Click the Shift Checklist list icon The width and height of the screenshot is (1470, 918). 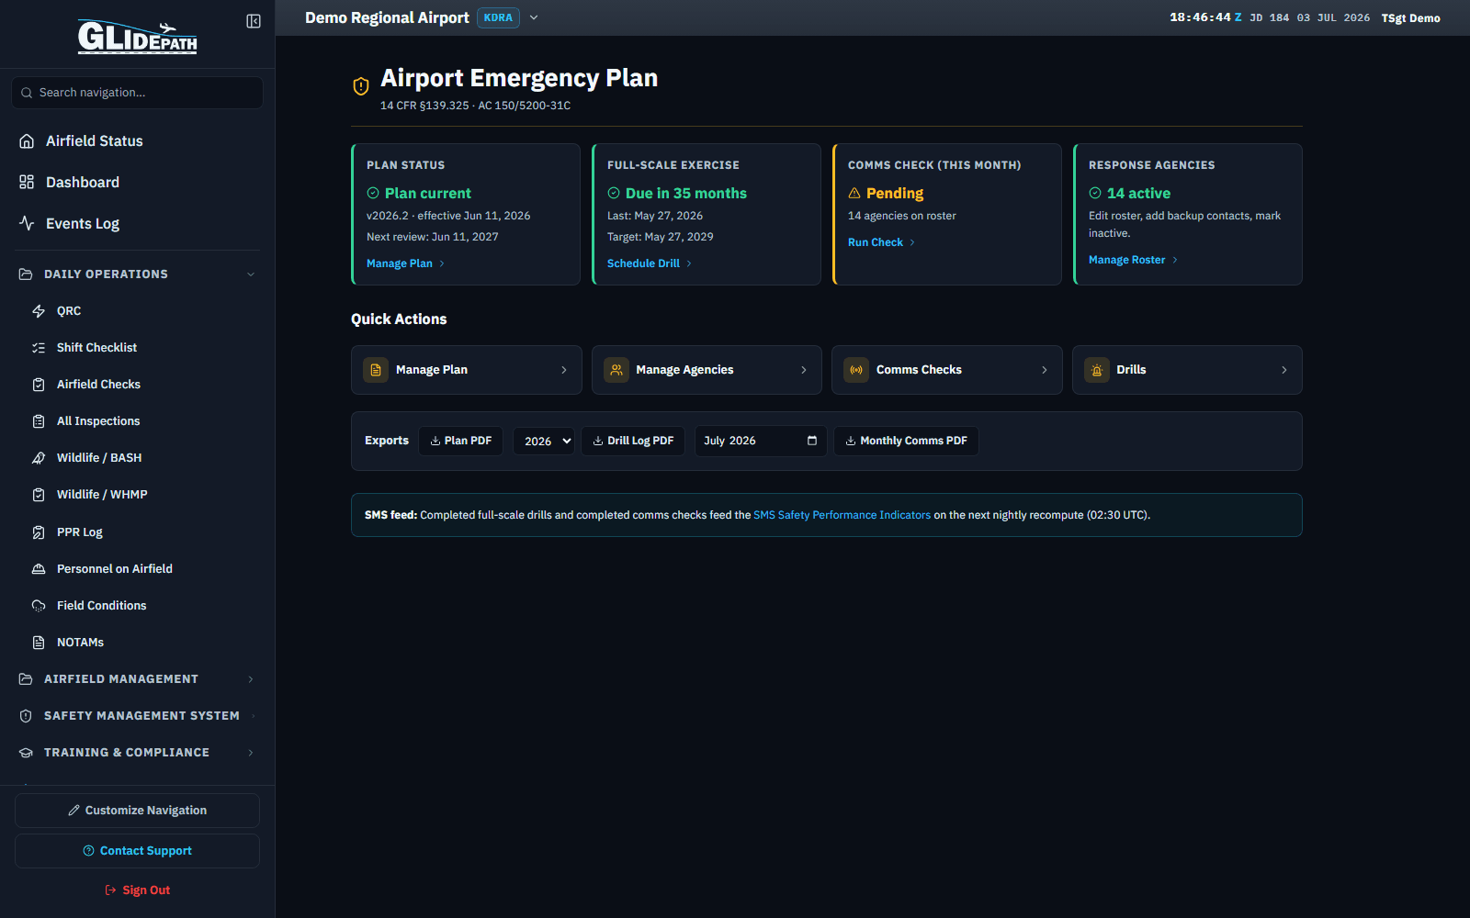coord(39,348)
